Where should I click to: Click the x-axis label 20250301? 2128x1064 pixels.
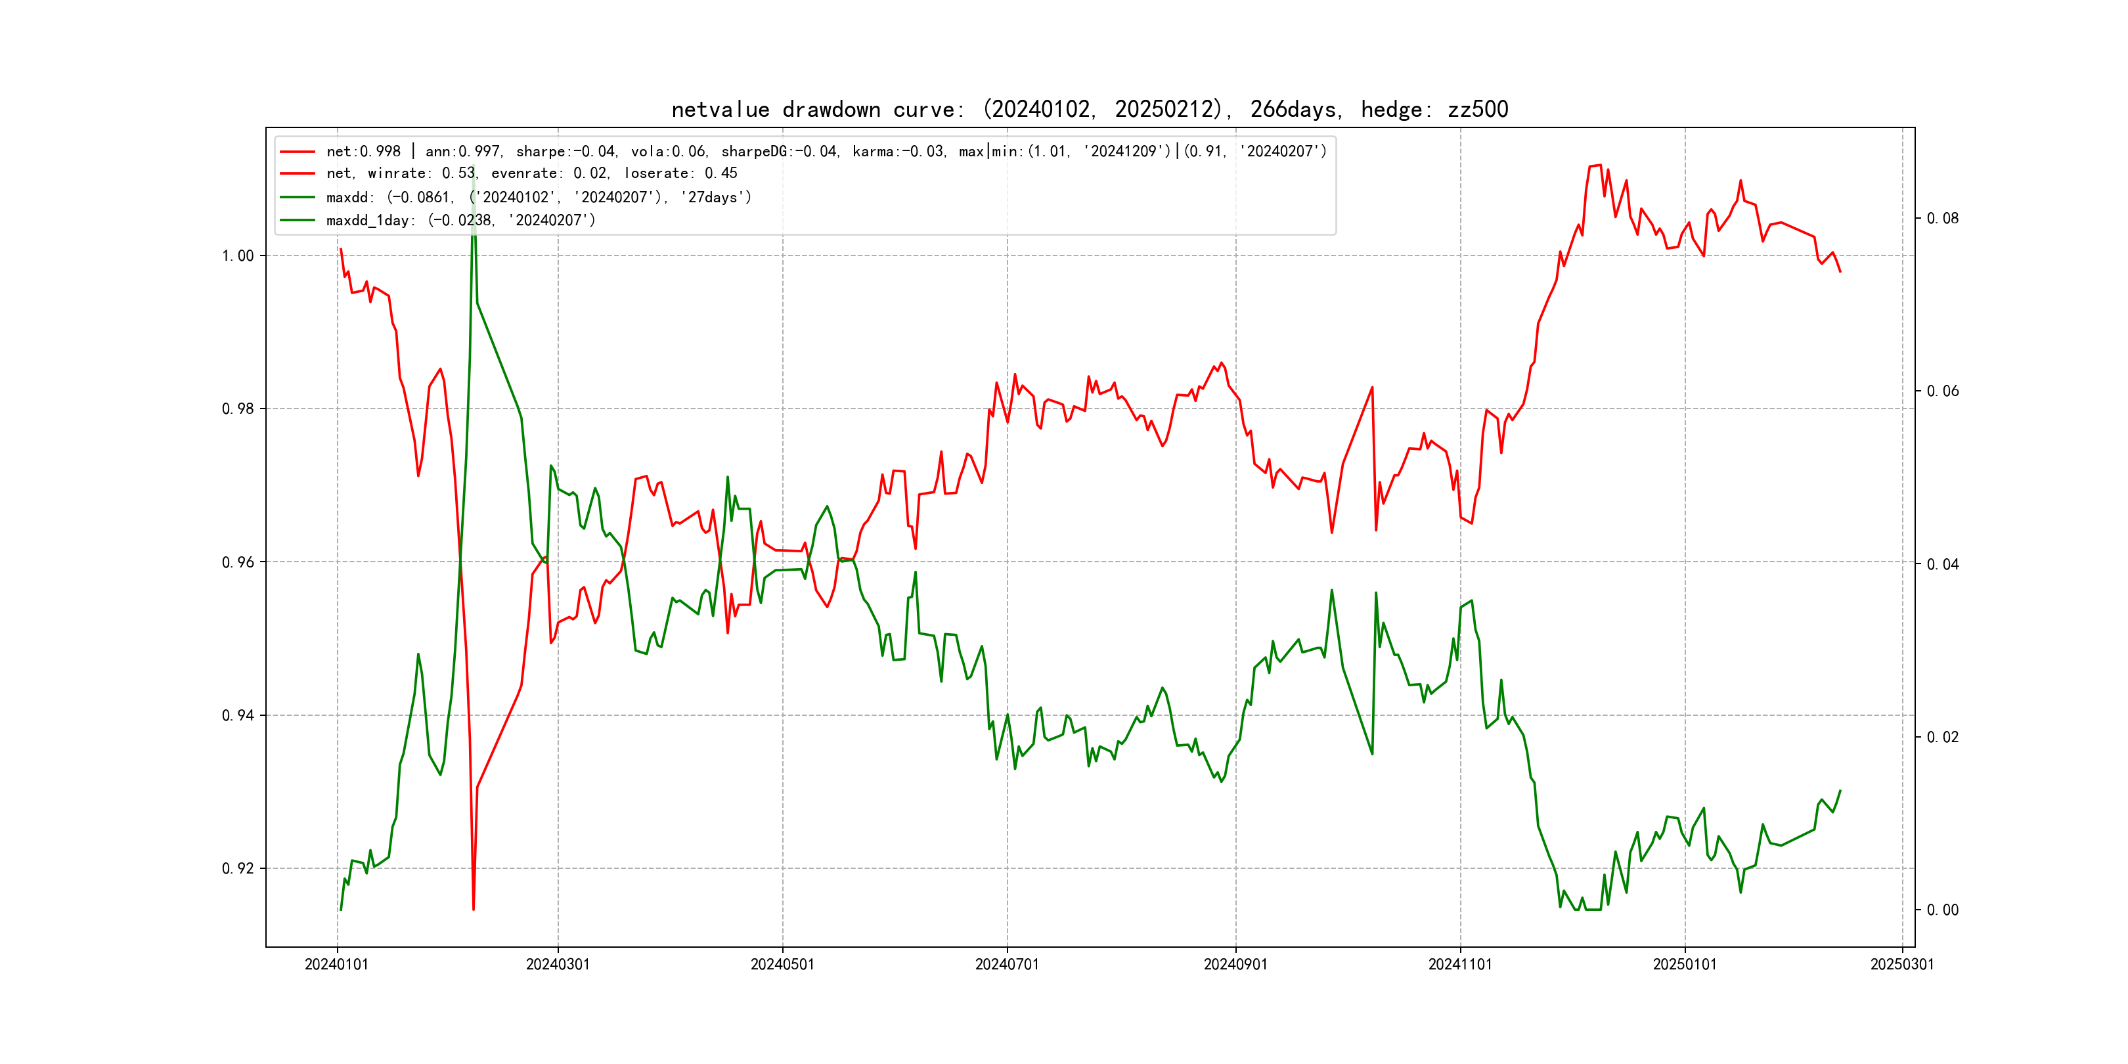point(1901,965)
